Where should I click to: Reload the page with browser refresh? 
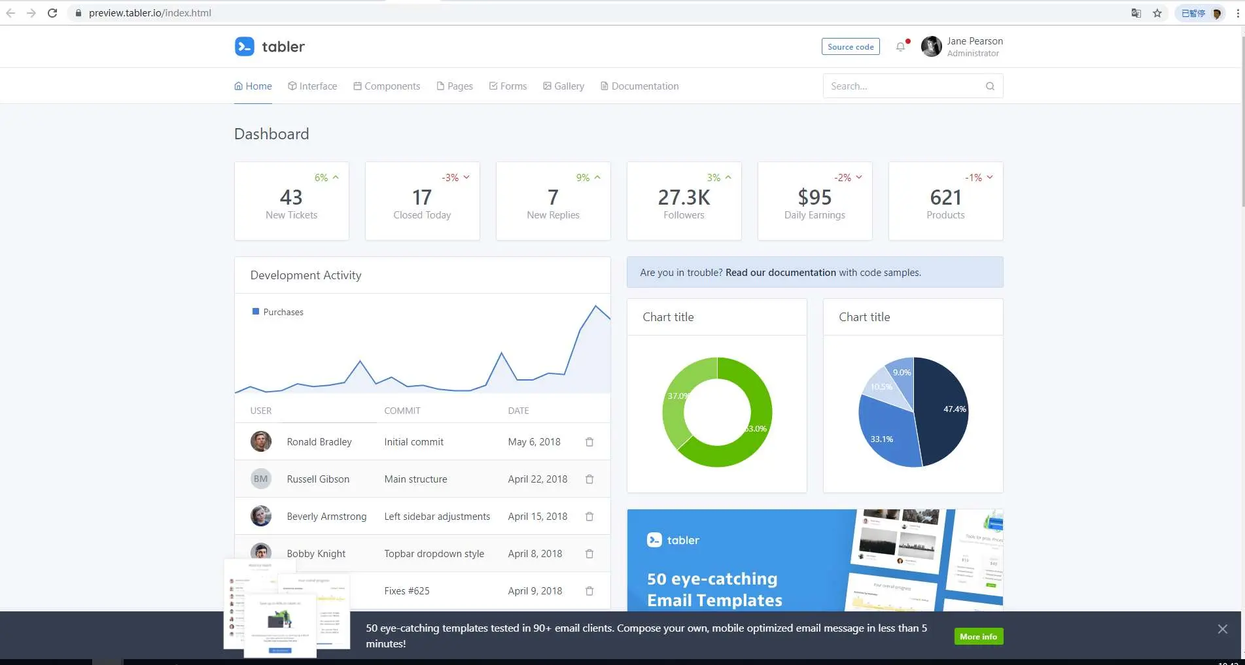[x=52, y=13]
